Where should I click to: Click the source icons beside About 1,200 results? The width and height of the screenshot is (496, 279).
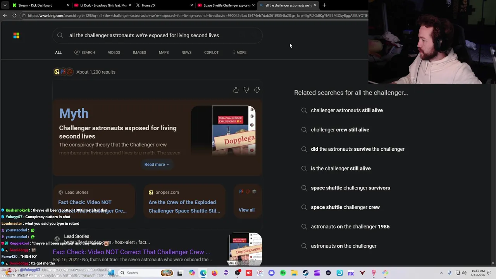64,72
